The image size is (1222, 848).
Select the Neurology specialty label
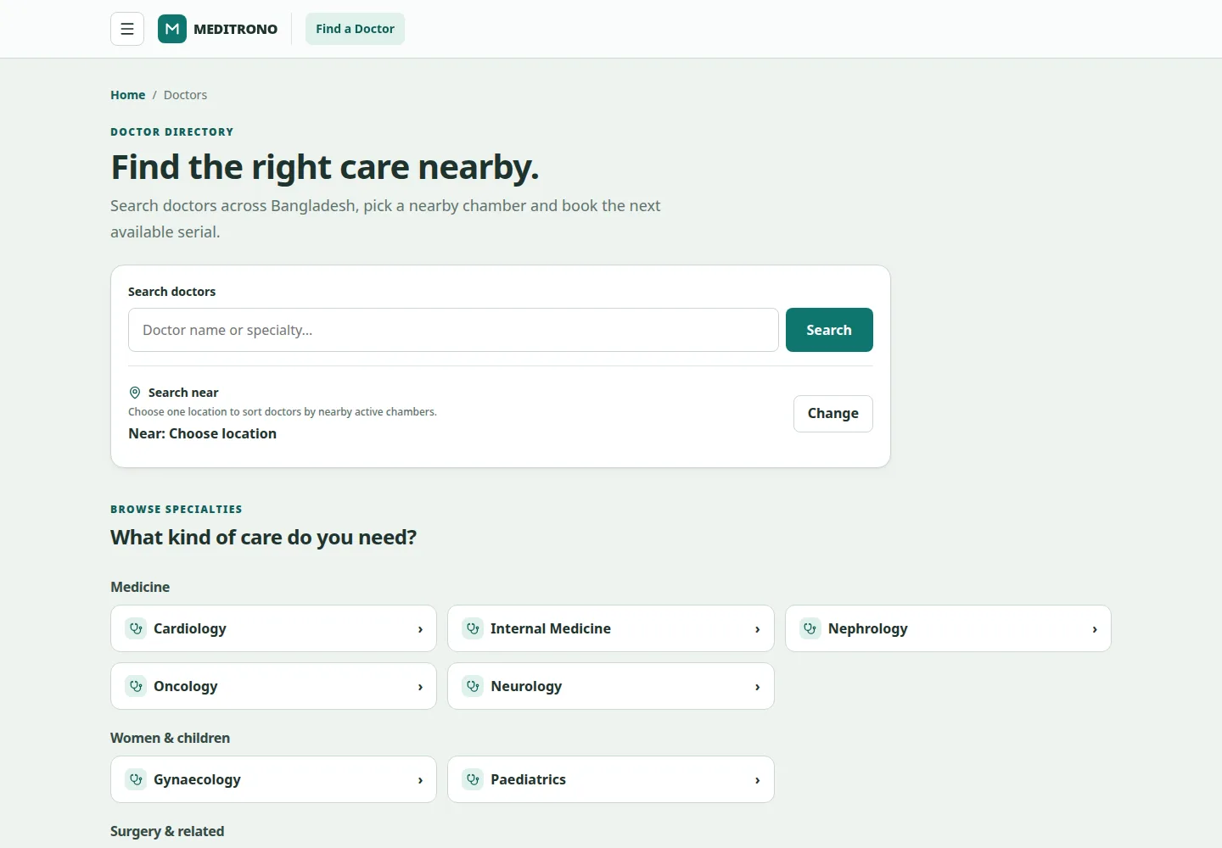pyautogui.click(x=526, y=686)
